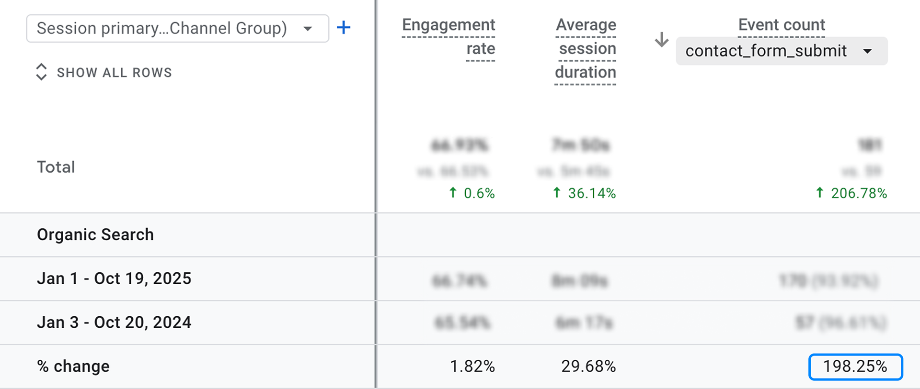The image size is (920, 389).
Task: Click the expand/collapse chevrons icon beside Show All Rows
Action: [x=42, y=72]
